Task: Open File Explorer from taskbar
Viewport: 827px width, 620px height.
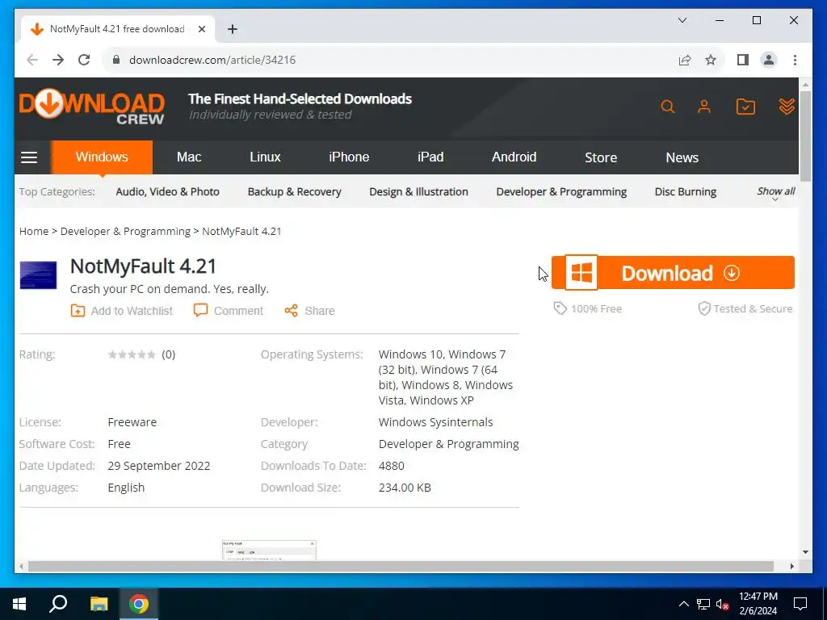Action: [99, 604]
